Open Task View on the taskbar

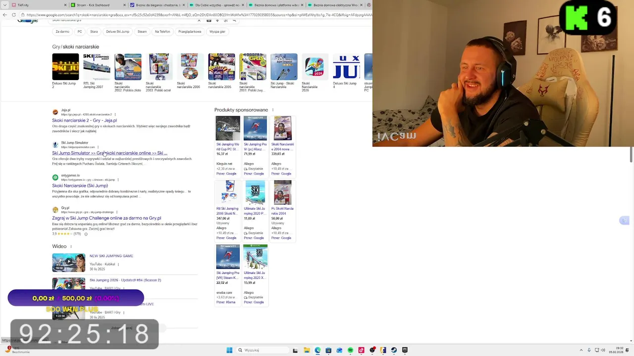[x=295, y=350]
